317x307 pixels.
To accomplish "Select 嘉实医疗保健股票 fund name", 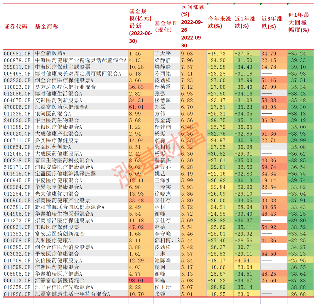I will 57,140.
